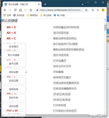Click the crop screenshot toolbar icon
The height and width of the screenshot is (118, 109).
tap(93, 10)
